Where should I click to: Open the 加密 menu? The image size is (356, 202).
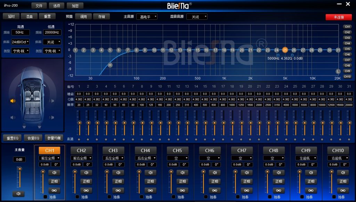75,6
